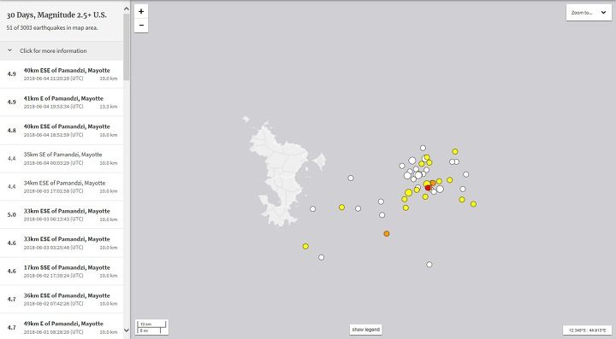Select the 41km E of Pamandzi earthquake
Viewport: 616px width, 339px height.
point(62,102)
